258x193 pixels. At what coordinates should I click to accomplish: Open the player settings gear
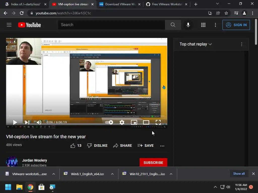coord(122,122)
